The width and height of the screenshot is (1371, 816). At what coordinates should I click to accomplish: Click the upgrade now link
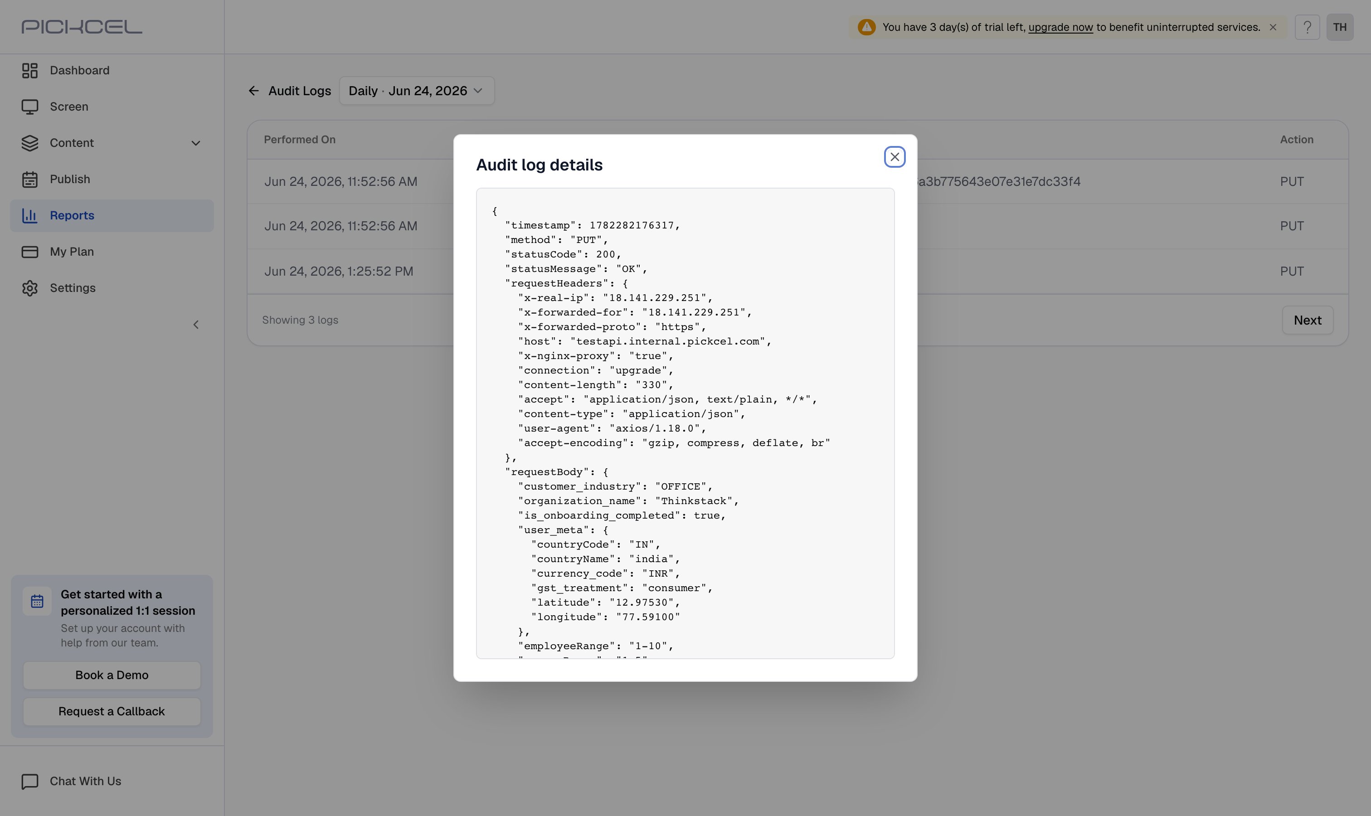tap(1060, 28)
